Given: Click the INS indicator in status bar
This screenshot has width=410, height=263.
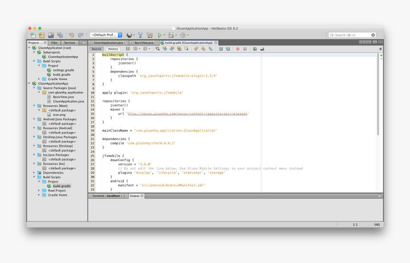Looking at the screenshot, I should [377, 224].
